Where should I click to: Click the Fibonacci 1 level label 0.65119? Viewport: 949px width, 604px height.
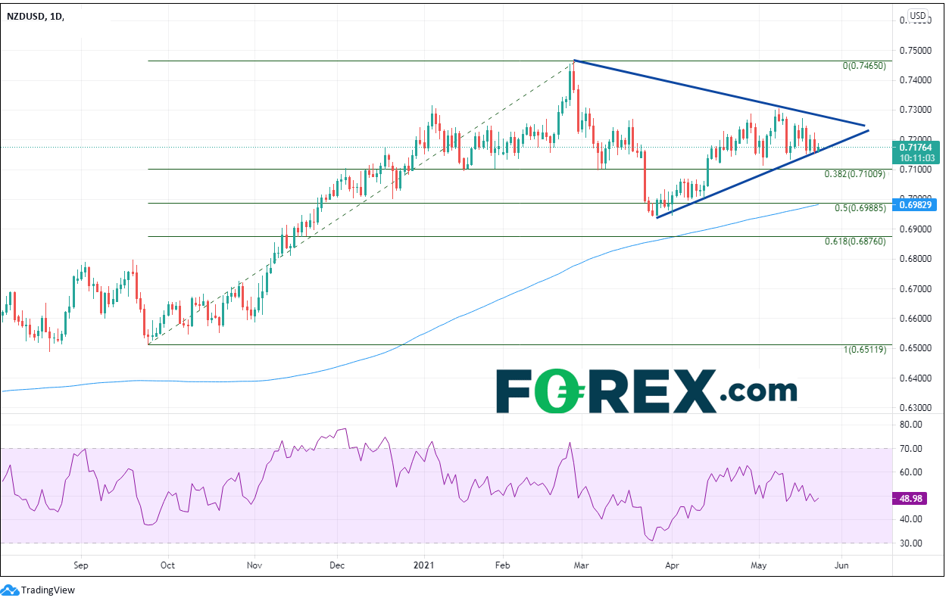coord(863,350)
